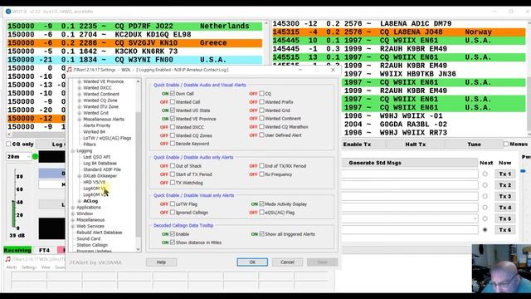The image size is (531, 299).
Task: Click the Tx 2 Now button
Action: coord(505,185)
